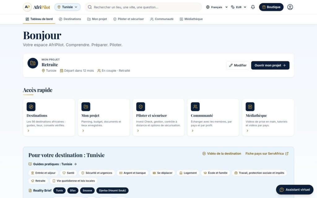Screen dimensions: 317x198
Task: Click the Piloter et sécuriser card arrow chevron
Action: pos(138,131)
